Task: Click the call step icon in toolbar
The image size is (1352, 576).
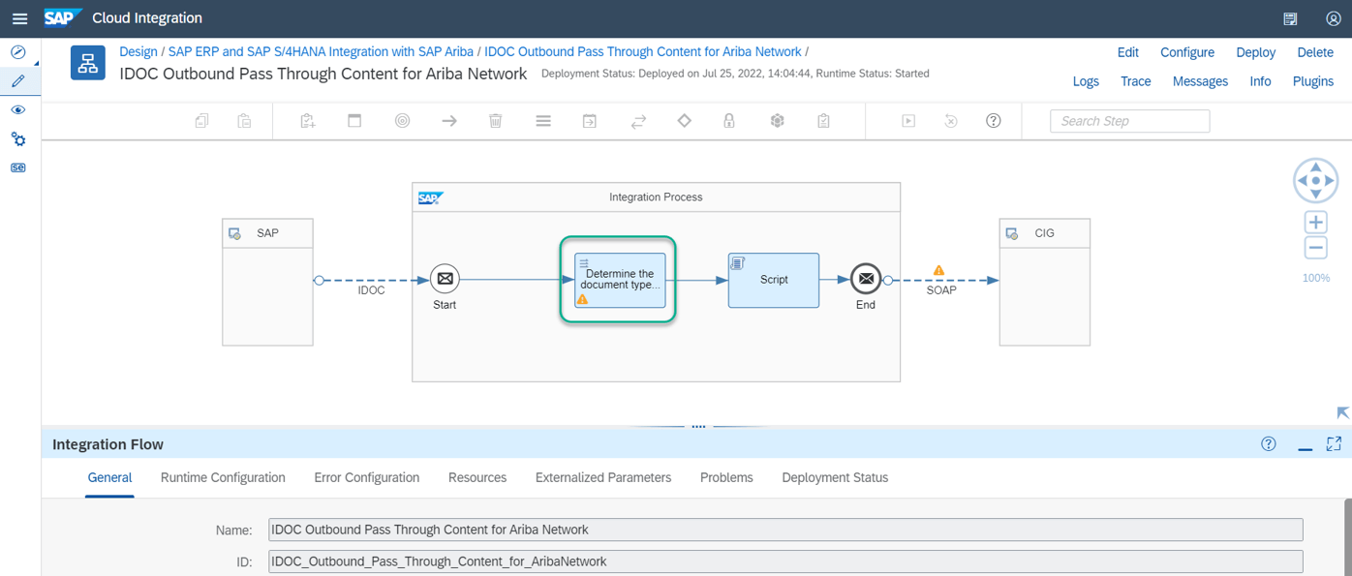Action: coord(589,121)
